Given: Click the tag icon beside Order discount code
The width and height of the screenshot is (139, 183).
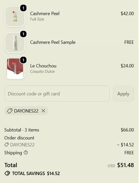Looking at the screenshot, I should point(7,145).
